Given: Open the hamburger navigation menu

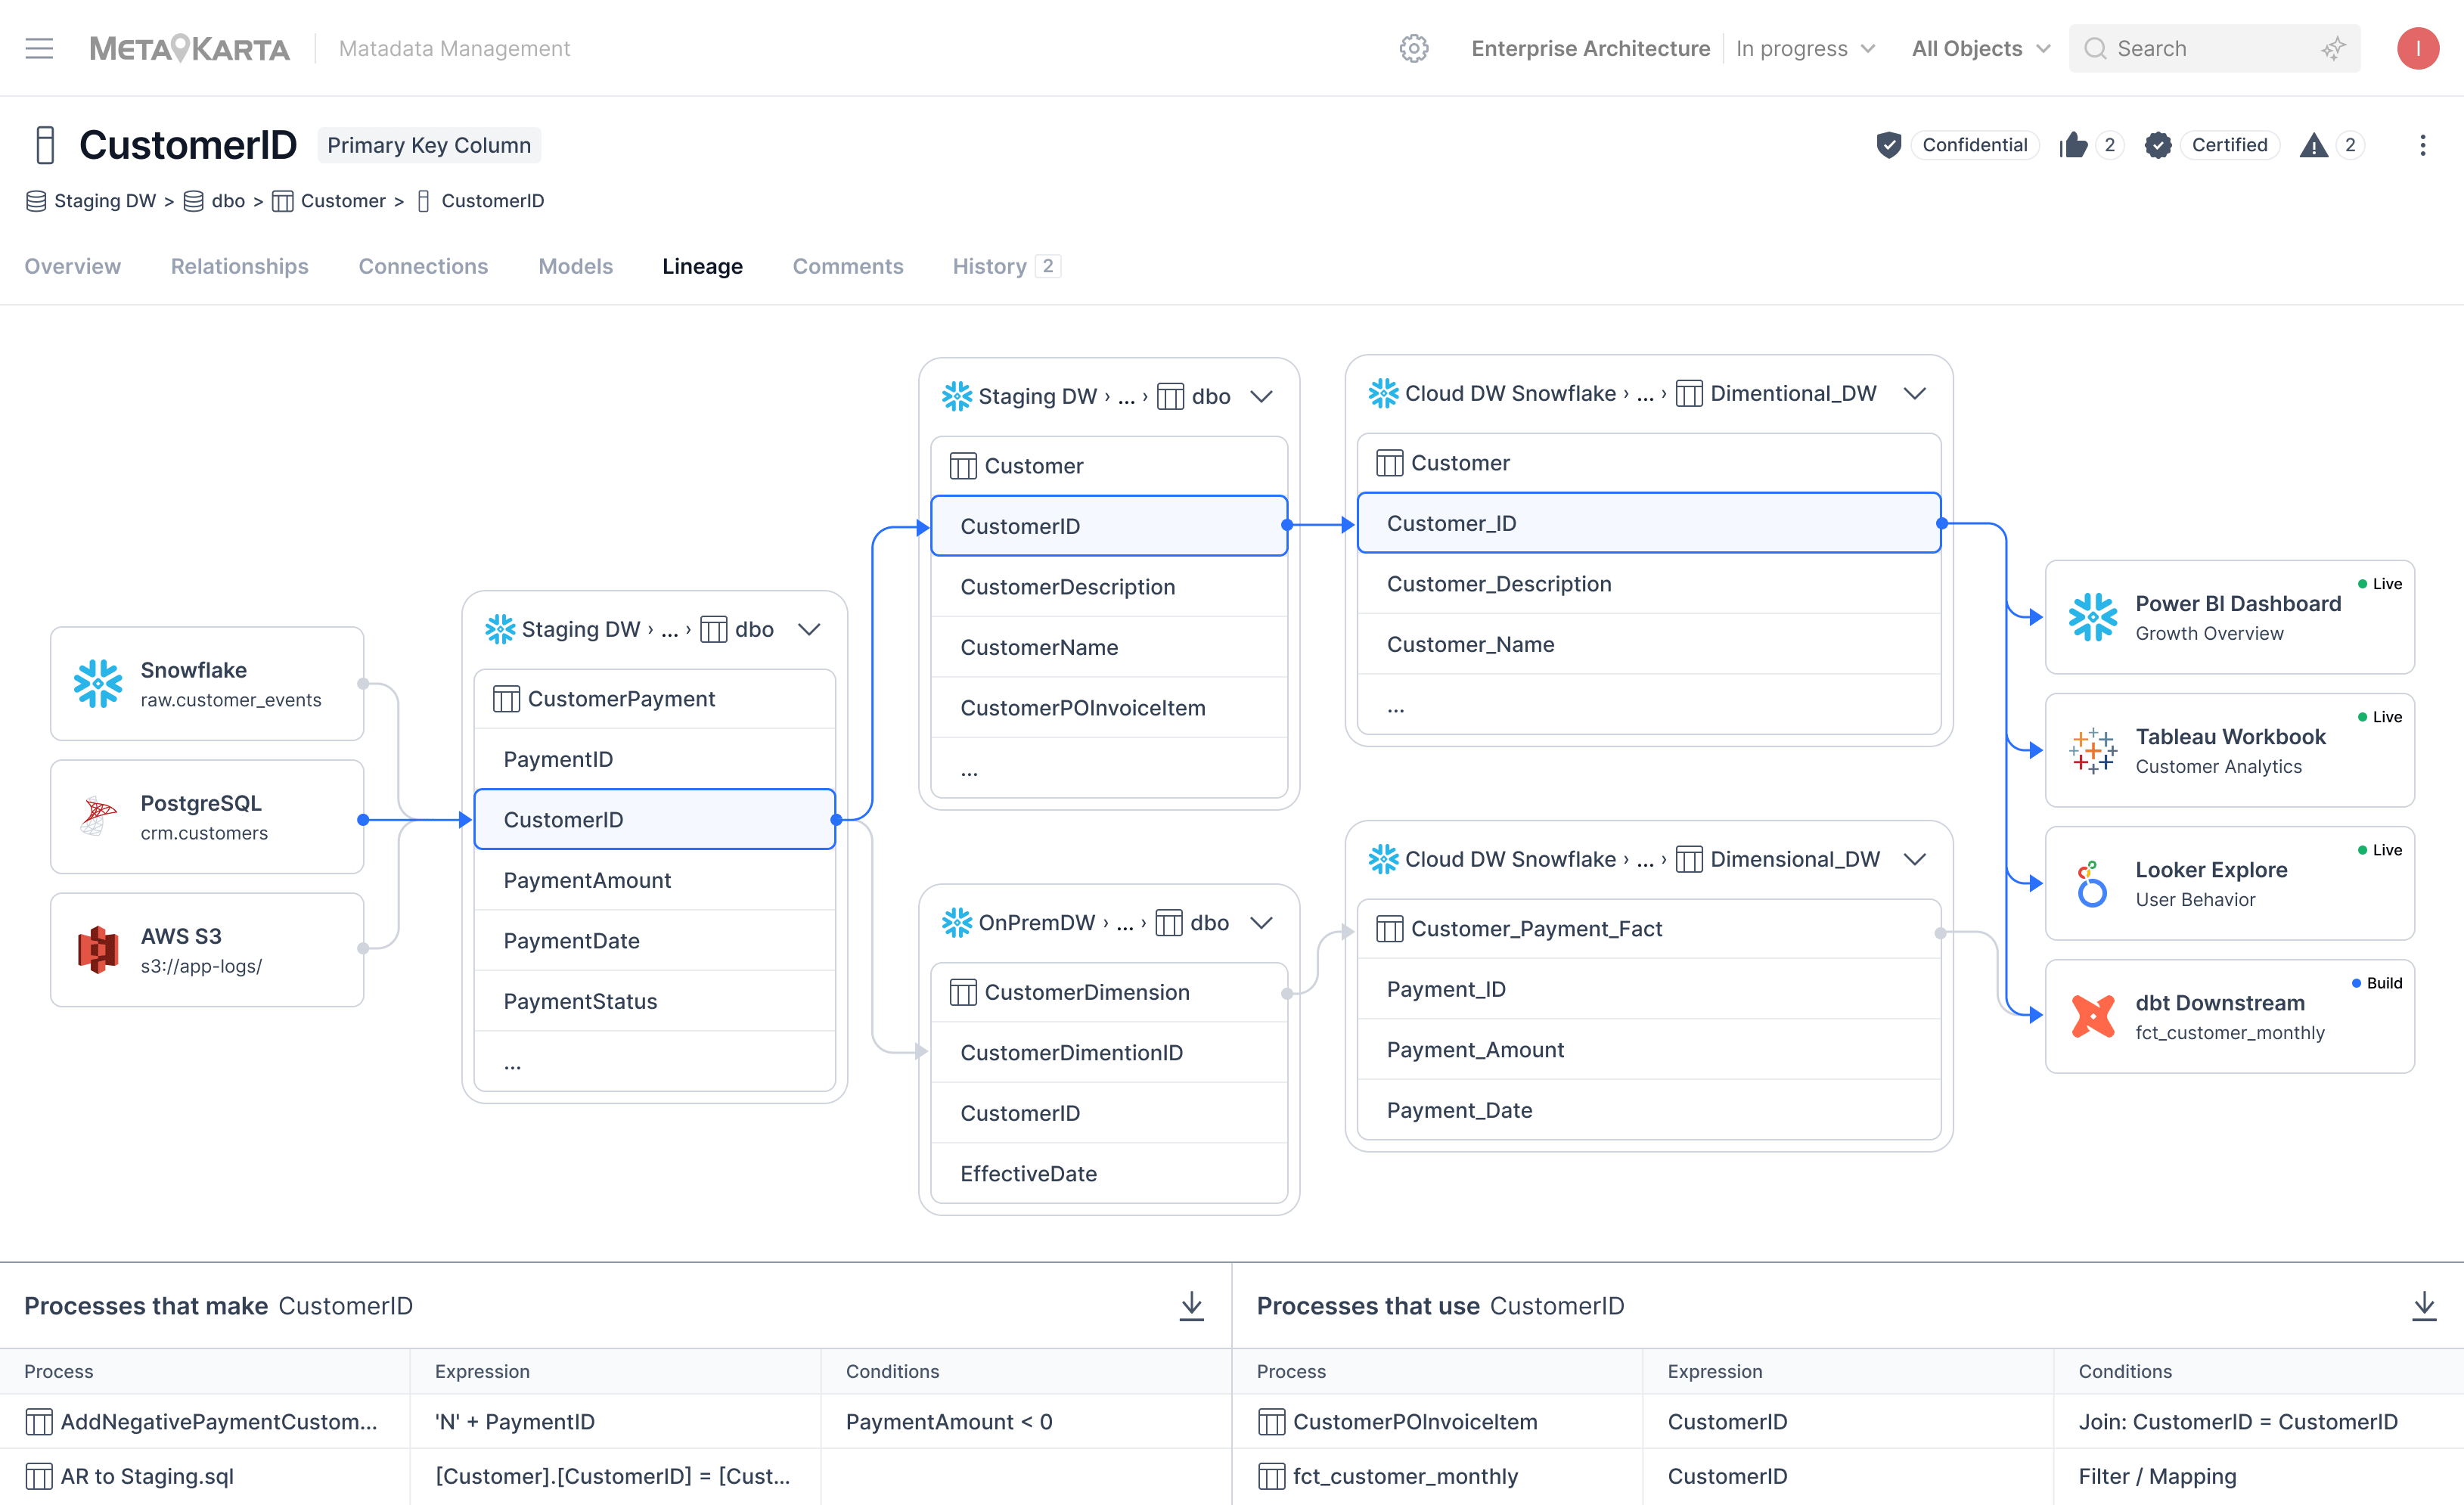Looking at the screenshot, I should [39, 48].
